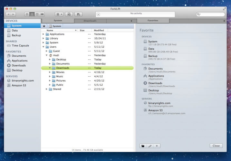Image resolution: width=231 pixels, height=161 pixels.
Task: Open Applications favorite in the sidebar
Action: click(x=23, y=61)
